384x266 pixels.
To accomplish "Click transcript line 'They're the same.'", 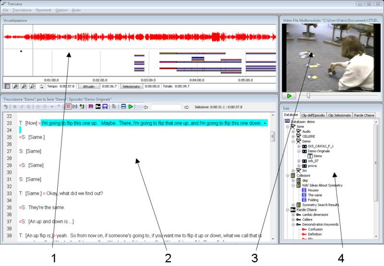I will tap(46, 207).
